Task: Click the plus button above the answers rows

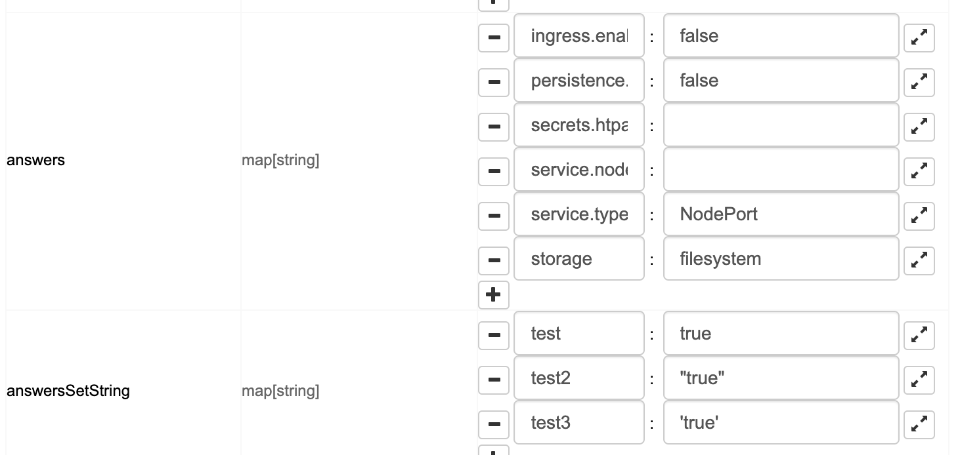Action: point(493,3)
